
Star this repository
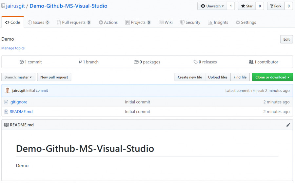tap(247, 6)
